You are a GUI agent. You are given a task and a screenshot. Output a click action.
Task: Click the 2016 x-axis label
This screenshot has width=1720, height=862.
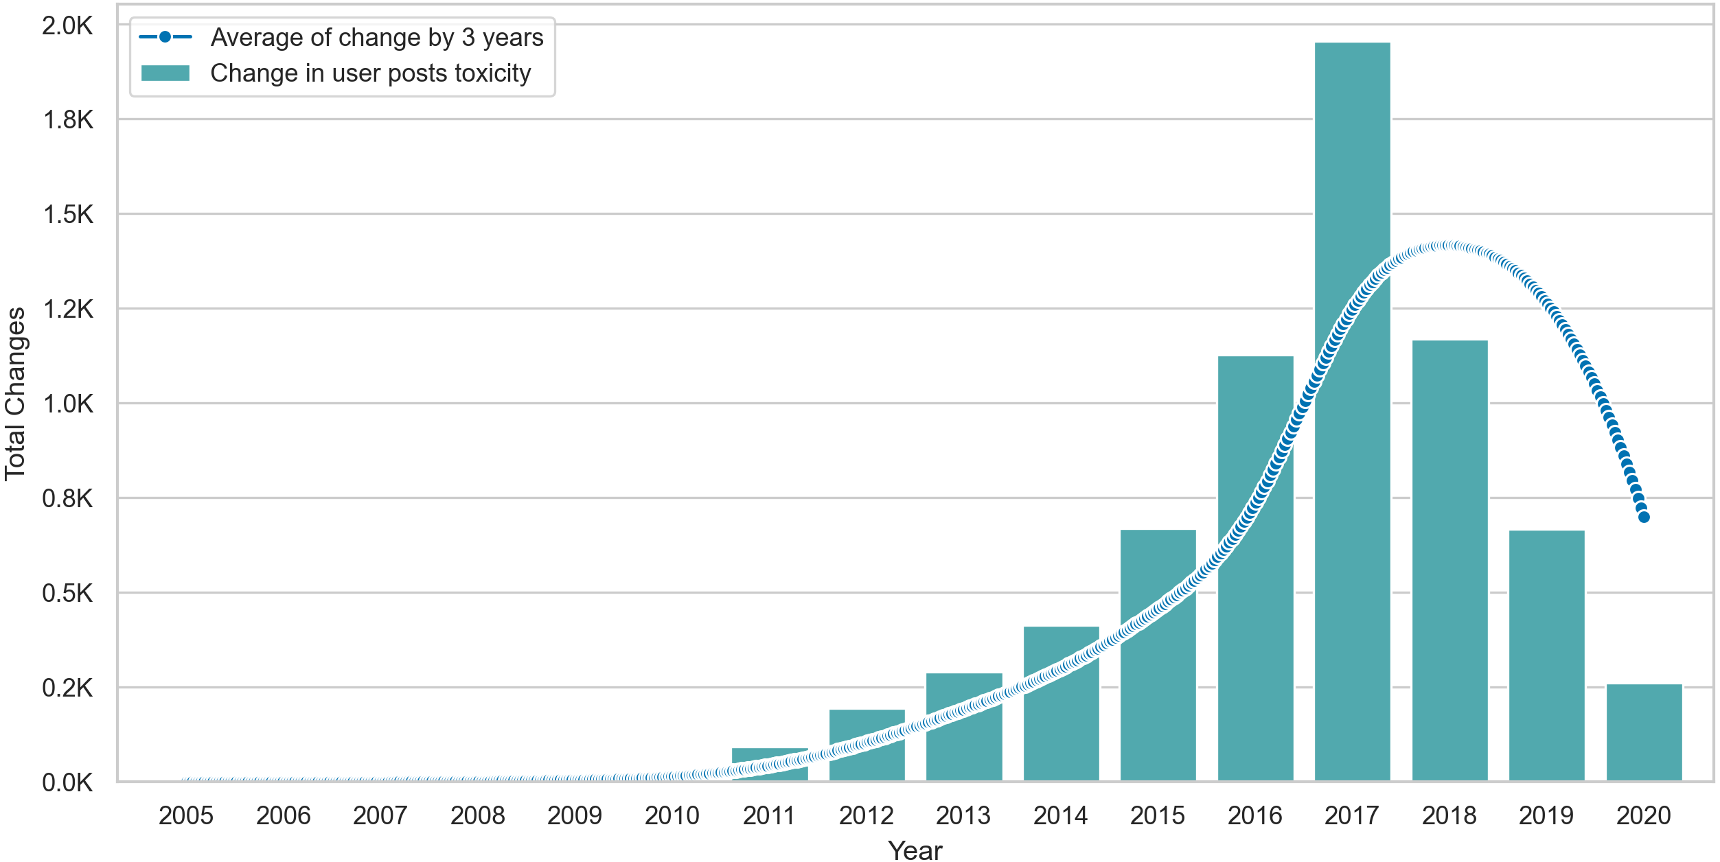click(x=1255, y=816)
